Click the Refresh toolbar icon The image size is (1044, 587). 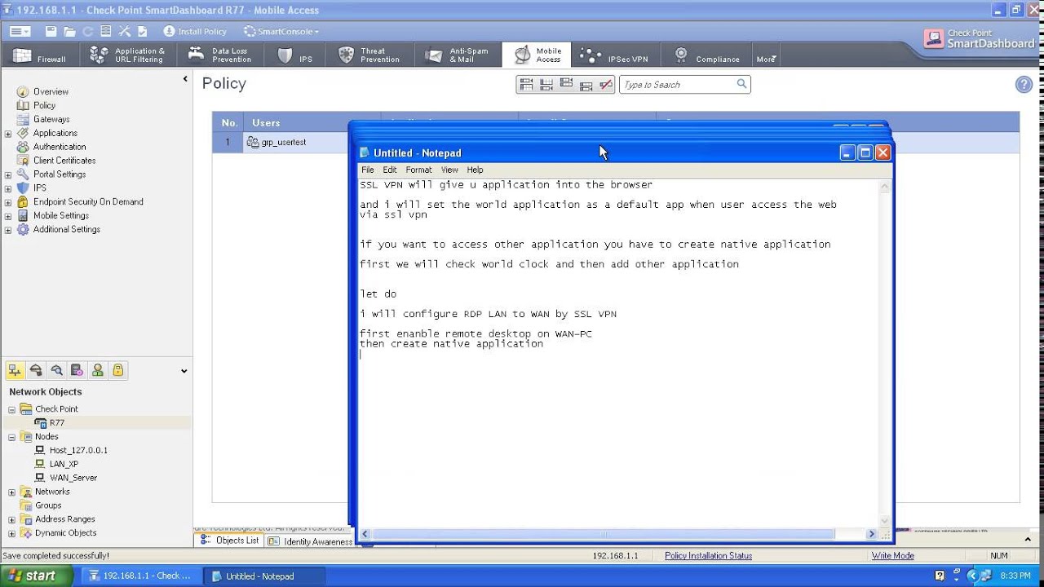point(87,31)
